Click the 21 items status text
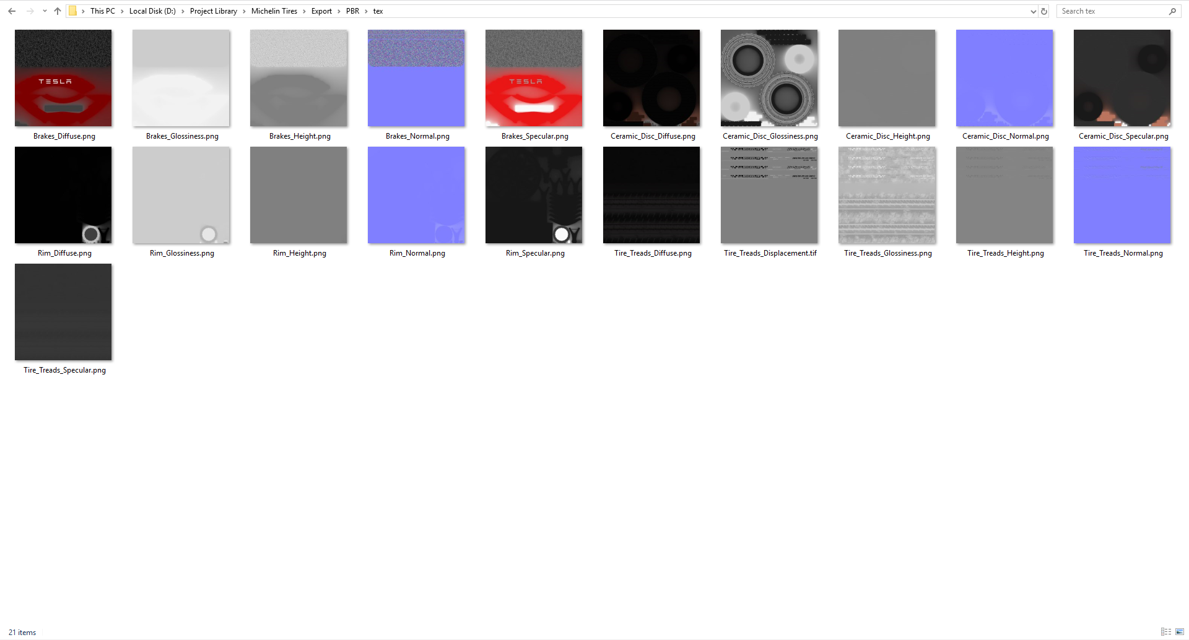 pyautogui.click(x=22, y=633)
